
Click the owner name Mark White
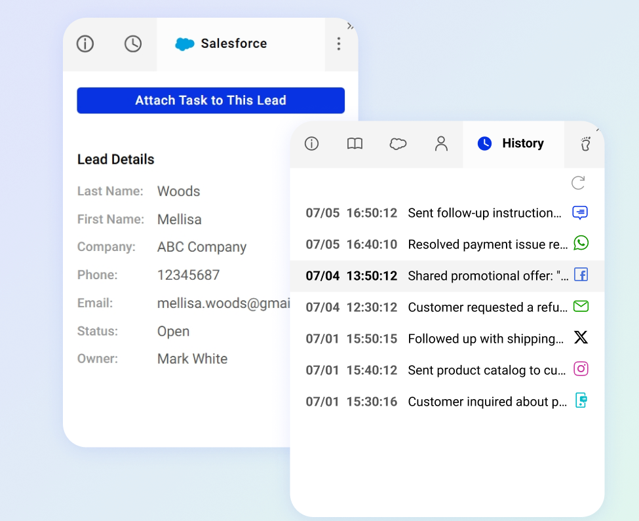point(192,358)
